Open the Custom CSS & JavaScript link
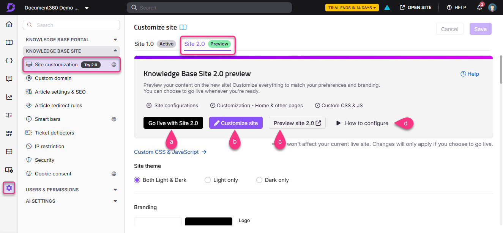 [x=166, y=152]
